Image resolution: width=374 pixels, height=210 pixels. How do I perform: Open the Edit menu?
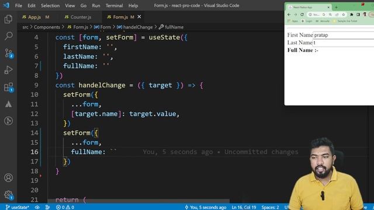(32, 5)
